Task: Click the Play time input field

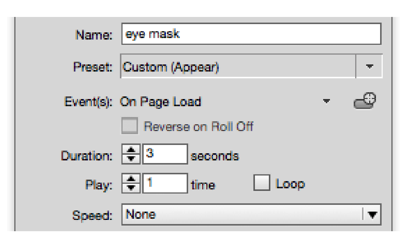Action: pos(165,183)
